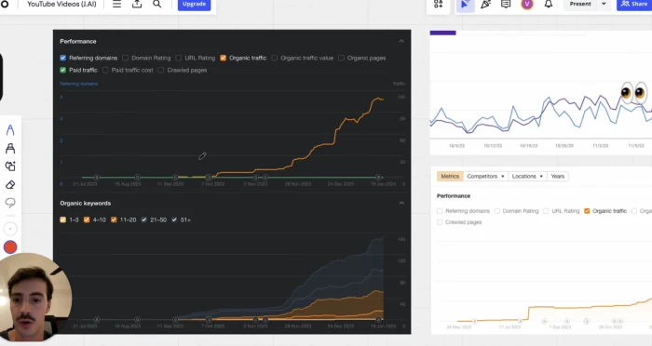This screenshot has height=346, width=652.
Task: Open the Locations dropdown
Action: (x=527, y=176)
